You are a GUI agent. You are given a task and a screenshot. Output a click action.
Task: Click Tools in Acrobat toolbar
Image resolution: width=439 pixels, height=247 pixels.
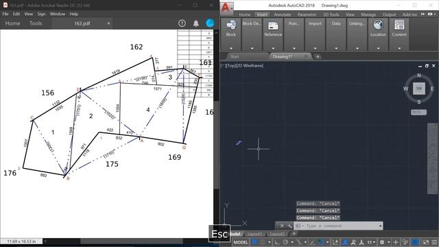(x=36, y=23)
